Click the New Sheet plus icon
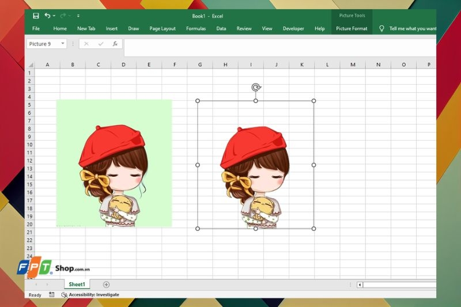The height and width of the screenshot is (307, 461). pos(106,285)
